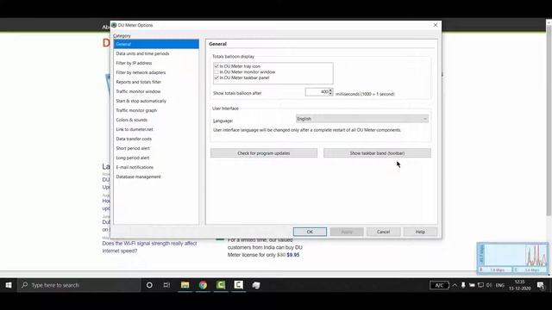Click the A/C battery toolbar on taskbar
Image resolution: width=552 pixels, height=310 pixels.
(439, 285)
